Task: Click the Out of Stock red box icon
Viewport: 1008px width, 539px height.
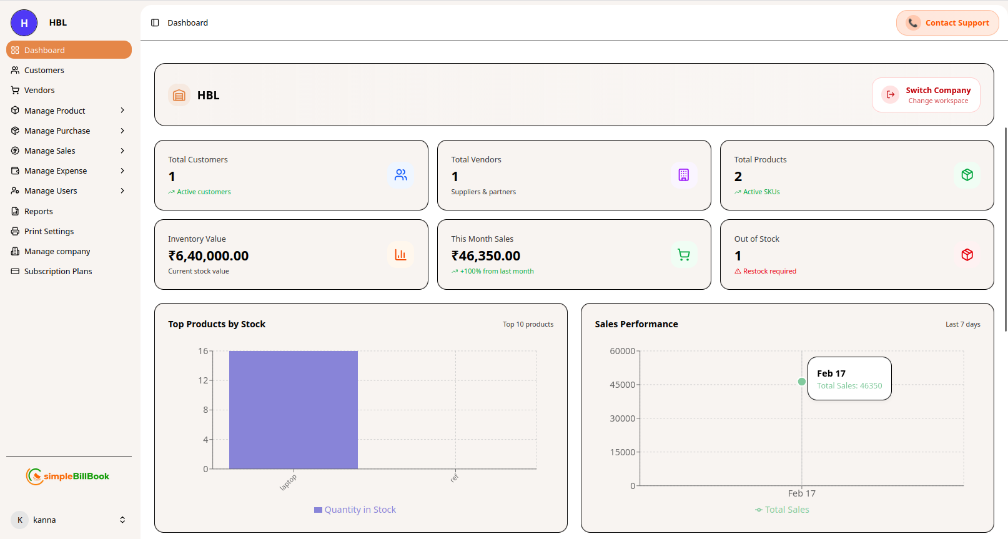Action: point(967,254)
